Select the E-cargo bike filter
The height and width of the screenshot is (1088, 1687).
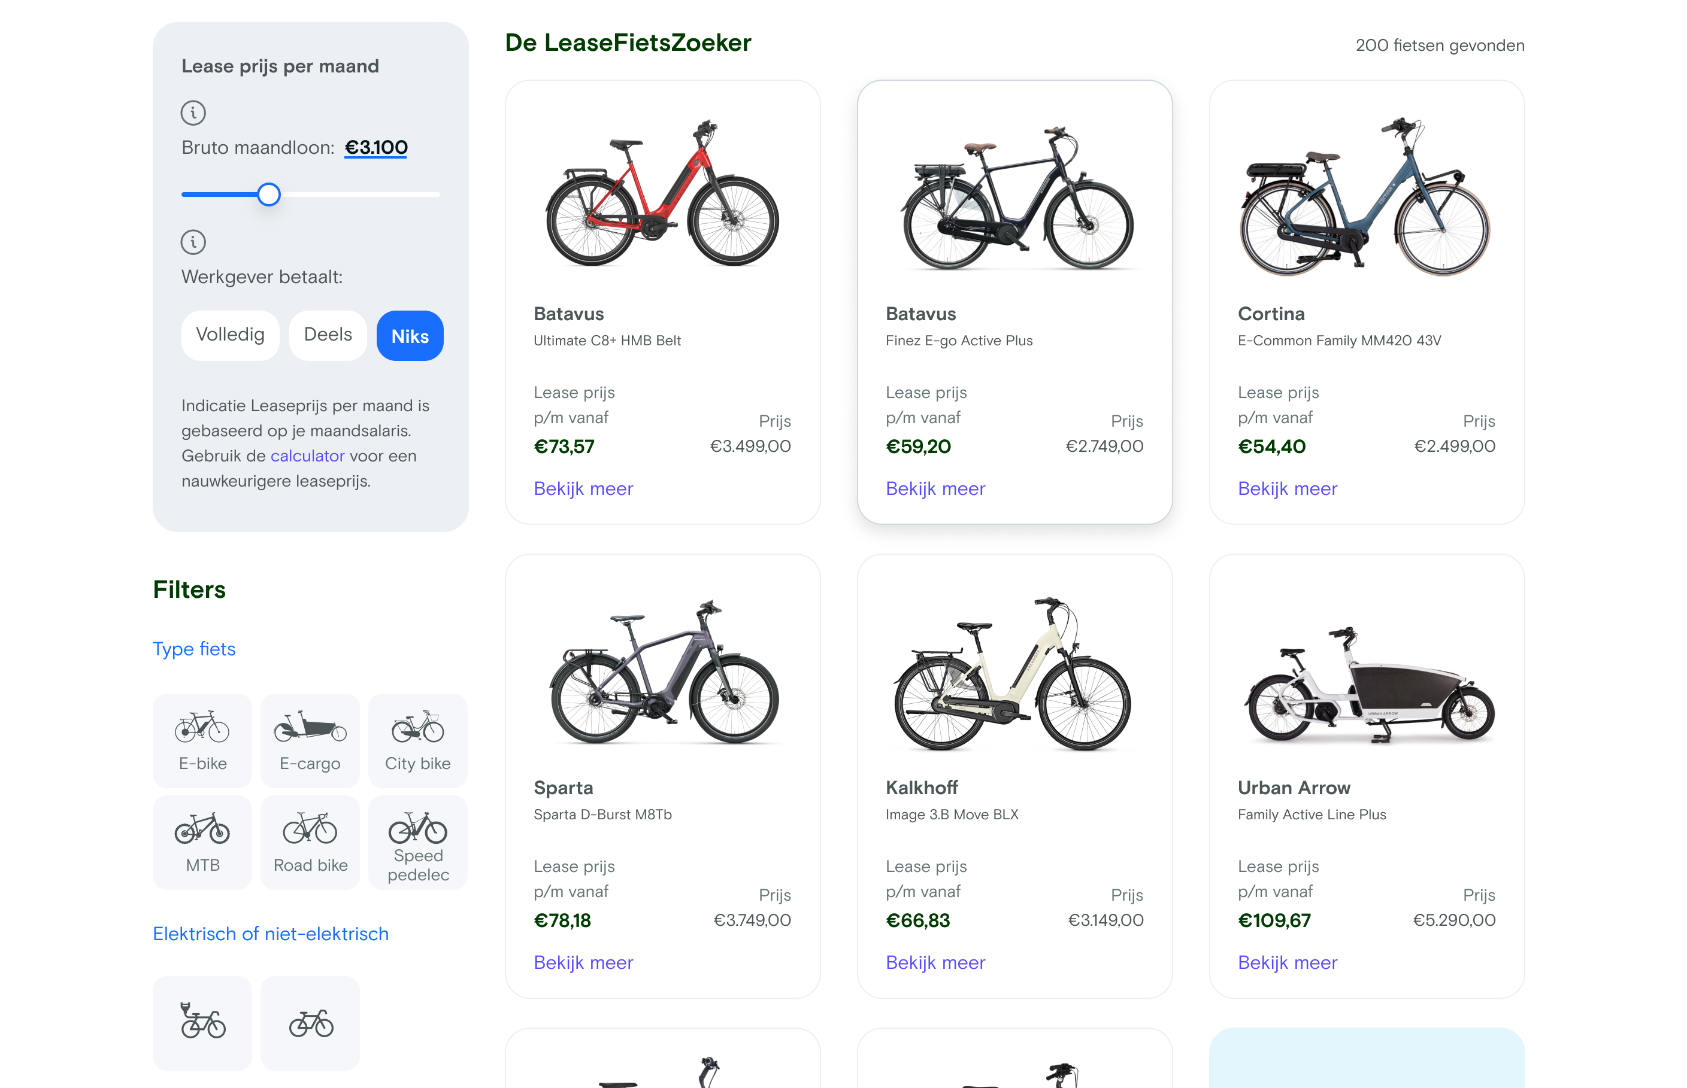[310, 740]
